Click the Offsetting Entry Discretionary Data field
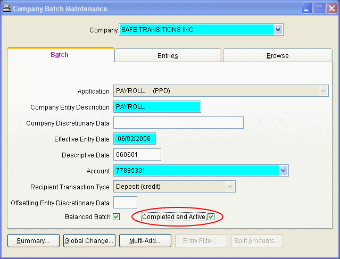Viewport: 340px width, 259px height. click(125, 203)
